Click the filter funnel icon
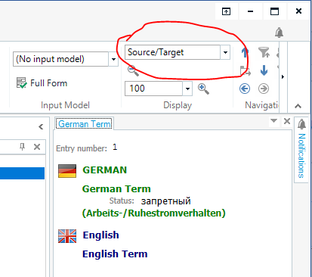 tap(264, 52)
